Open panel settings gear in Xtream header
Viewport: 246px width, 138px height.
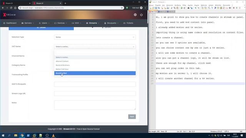pyautogui.click(x=135, y=15)
